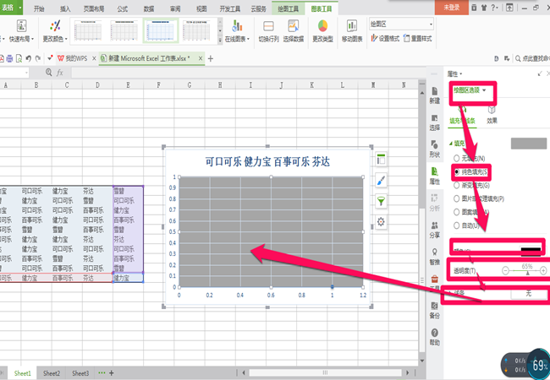The image size is (550, 380).
Task: Select the 自动(U) radio option
Action: click(x=456, y=225)
